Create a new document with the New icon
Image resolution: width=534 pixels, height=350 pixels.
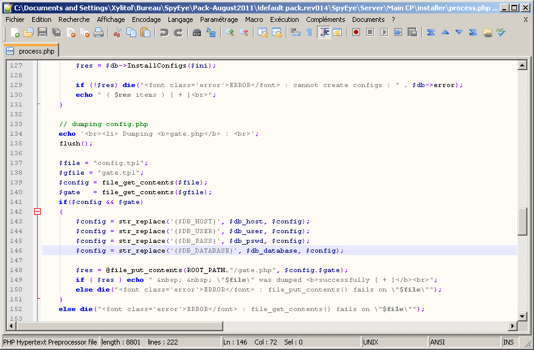(x=15, y=33)
